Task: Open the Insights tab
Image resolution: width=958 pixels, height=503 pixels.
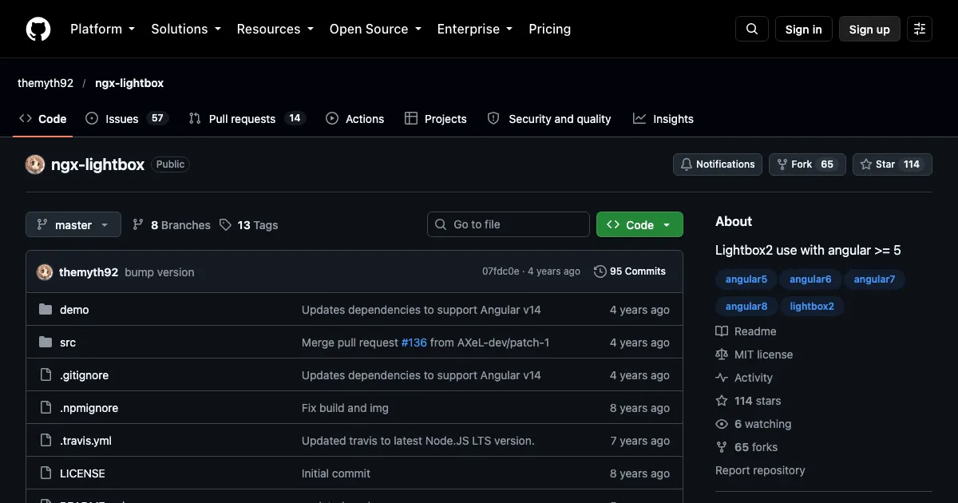Action: point(663,119)
